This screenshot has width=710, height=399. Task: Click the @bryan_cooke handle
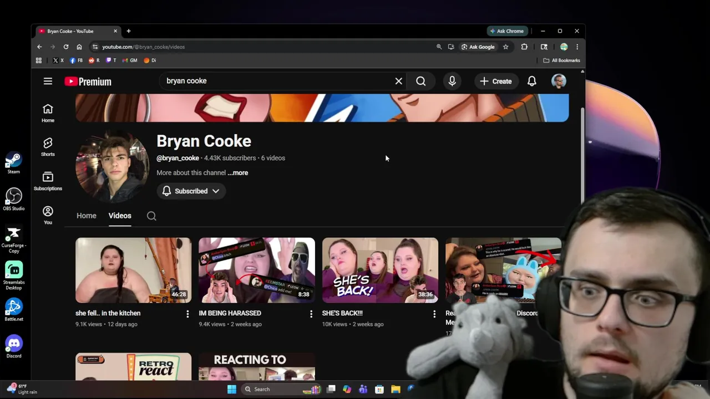click(177, 158)
